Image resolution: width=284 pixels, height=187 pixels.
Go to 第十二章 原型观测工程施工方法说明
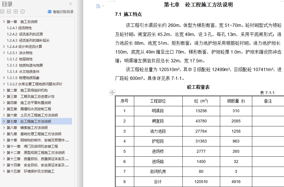[x=36, y=153]
